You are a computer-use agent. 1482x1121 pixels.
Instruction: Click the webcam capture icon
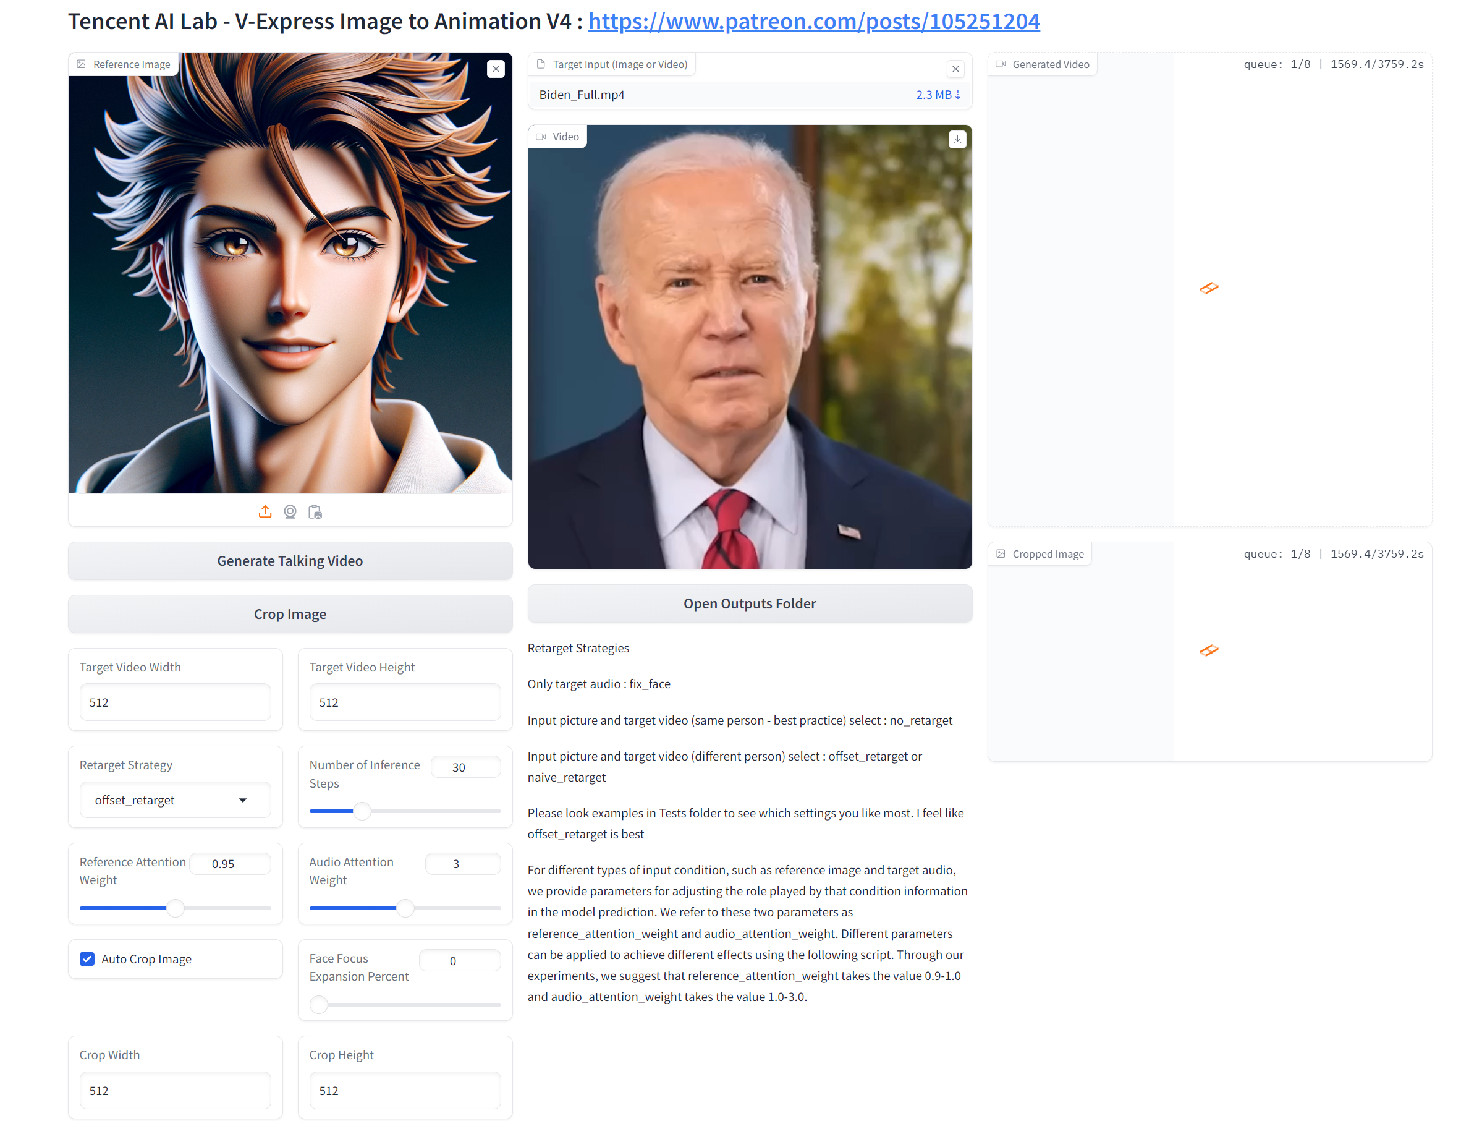coord(290,512)
